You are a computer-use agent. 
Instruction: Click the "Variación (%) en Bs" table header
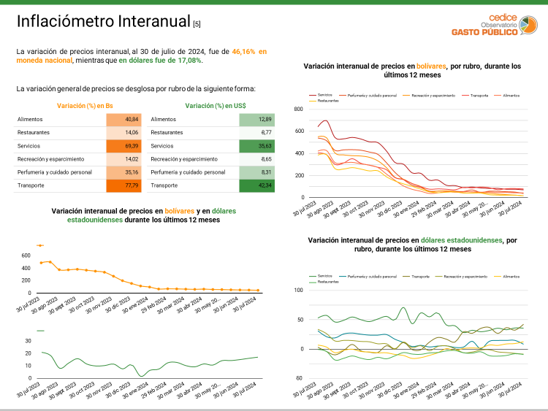[85, 106]
